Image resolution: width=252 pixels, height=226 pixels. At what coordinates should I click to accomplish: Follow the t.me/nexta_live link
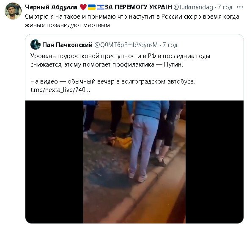pos(60,90)
